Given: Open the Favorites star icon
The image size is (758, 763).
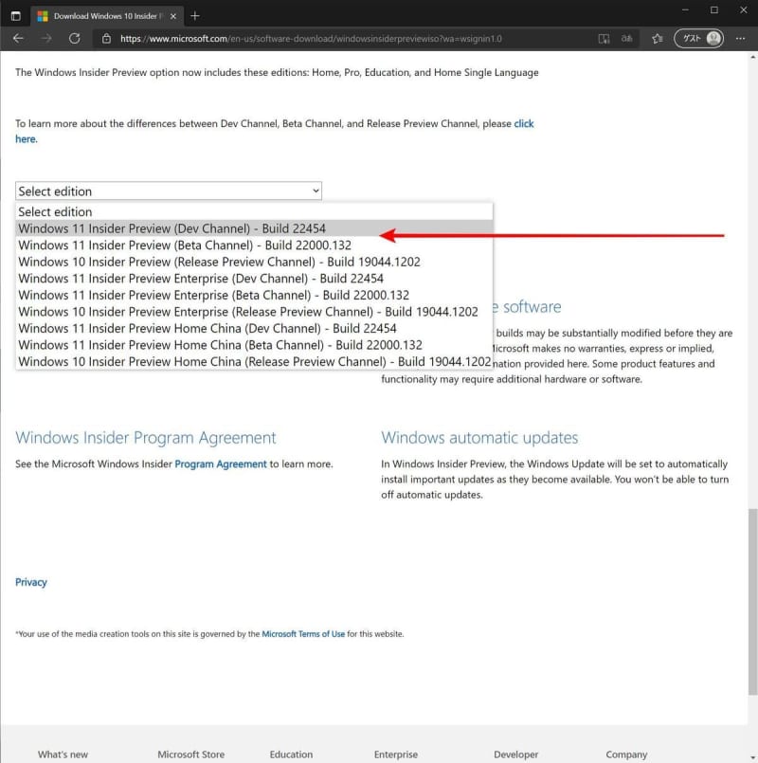Looking at the screenshot, I should coord(658,39).
